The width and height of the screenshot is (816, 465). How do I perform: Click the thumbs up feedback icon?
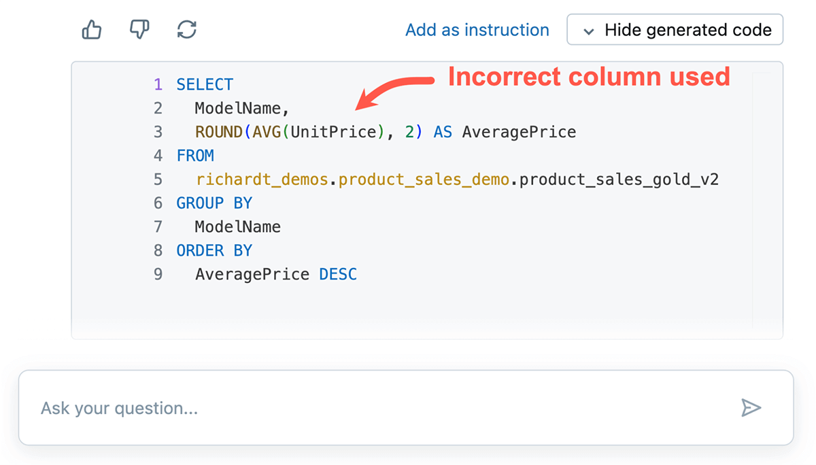pos(91,29)
